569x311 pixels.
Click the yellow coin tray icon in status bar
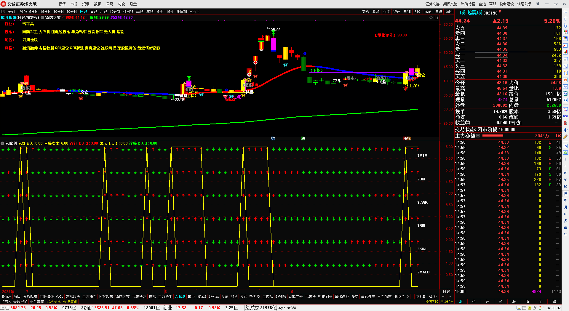[x=530, y=308]
